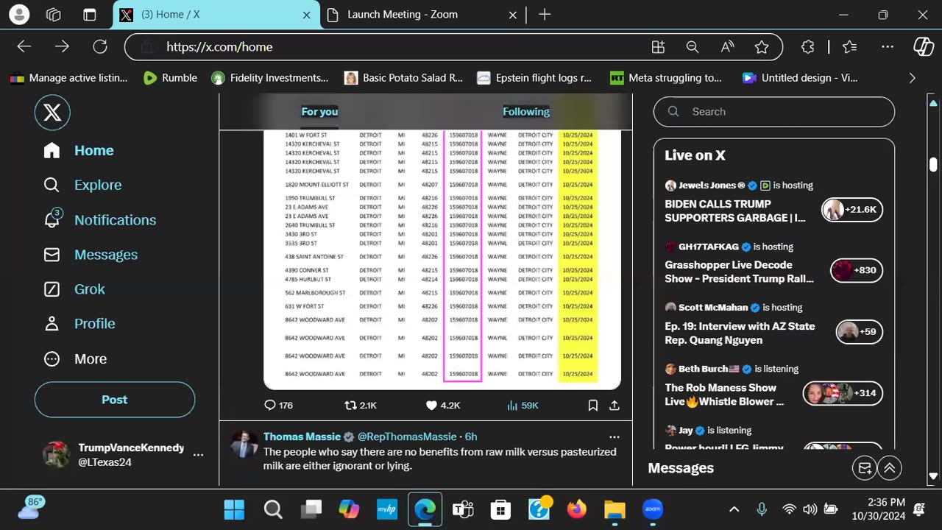Click the Search field on X

(x=774, y=112)
